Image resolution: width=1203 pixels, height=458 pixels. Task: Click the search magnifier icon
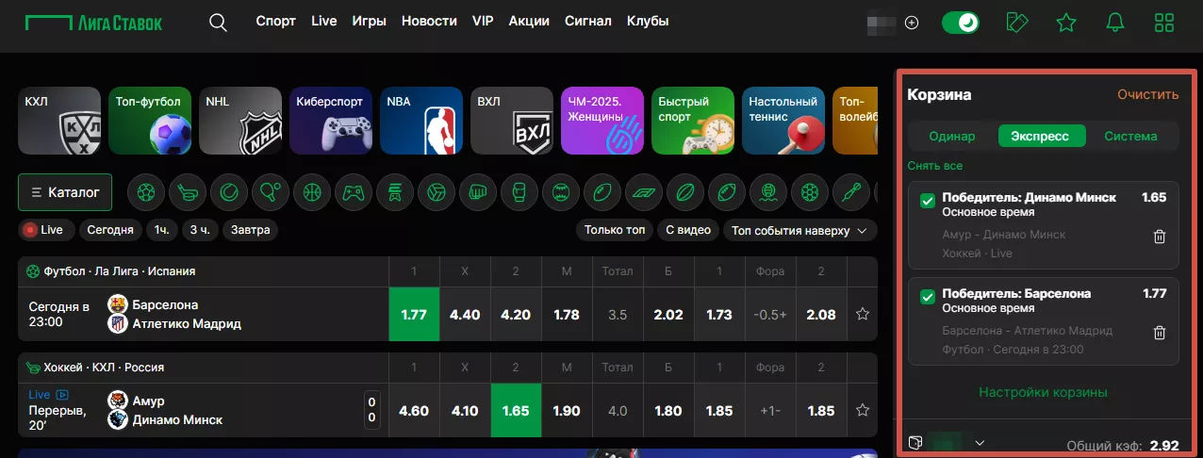pyautogui.click(x=218, y=23)
